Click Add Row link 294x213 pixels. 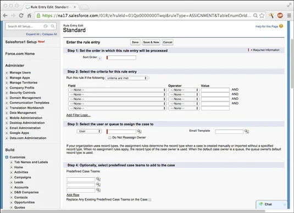coord(73,195)
